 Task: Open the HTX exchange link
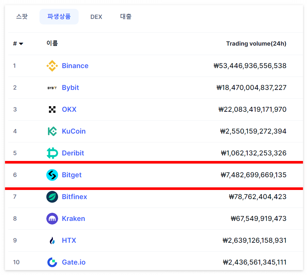point(69,240)
